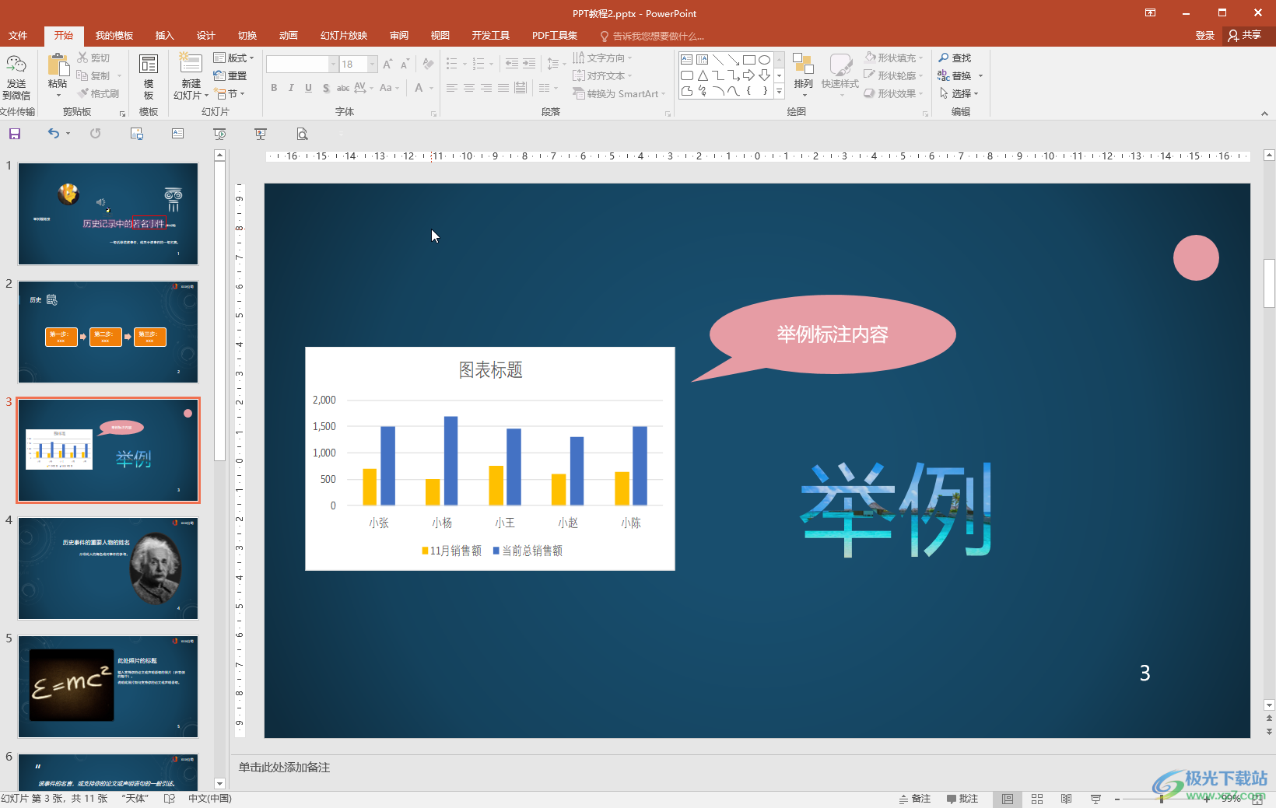This screenshot has height=808, width=1276.
Task: Expand the 选择 select dropdown
Action: (959, 93)
